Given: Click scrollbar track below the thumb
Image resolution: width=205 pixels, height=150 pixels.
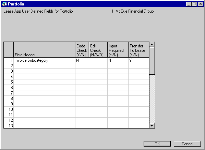Looking at the screenshot, I should point(152,99).
